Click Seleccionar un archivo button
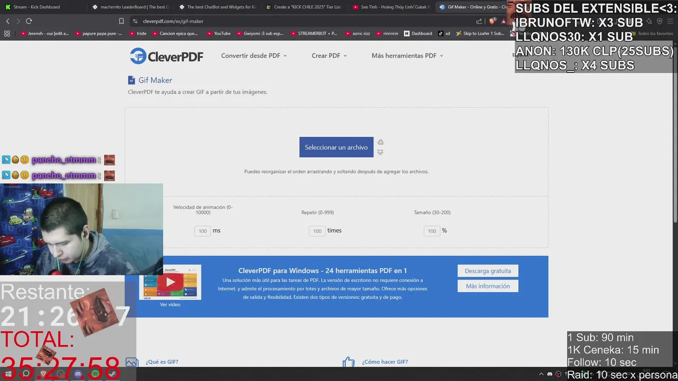Image resolution: width=678 pixels, height=381 pixels. click(x=336, y=147)
